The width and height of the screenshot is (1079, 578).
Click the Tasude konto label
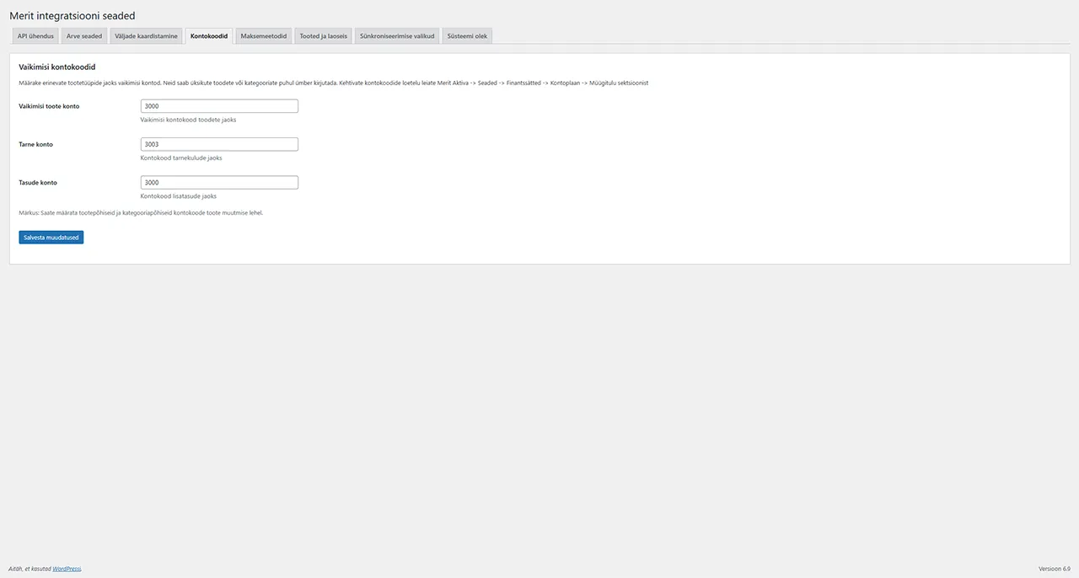pyautogui.click(x=38, y=182)
